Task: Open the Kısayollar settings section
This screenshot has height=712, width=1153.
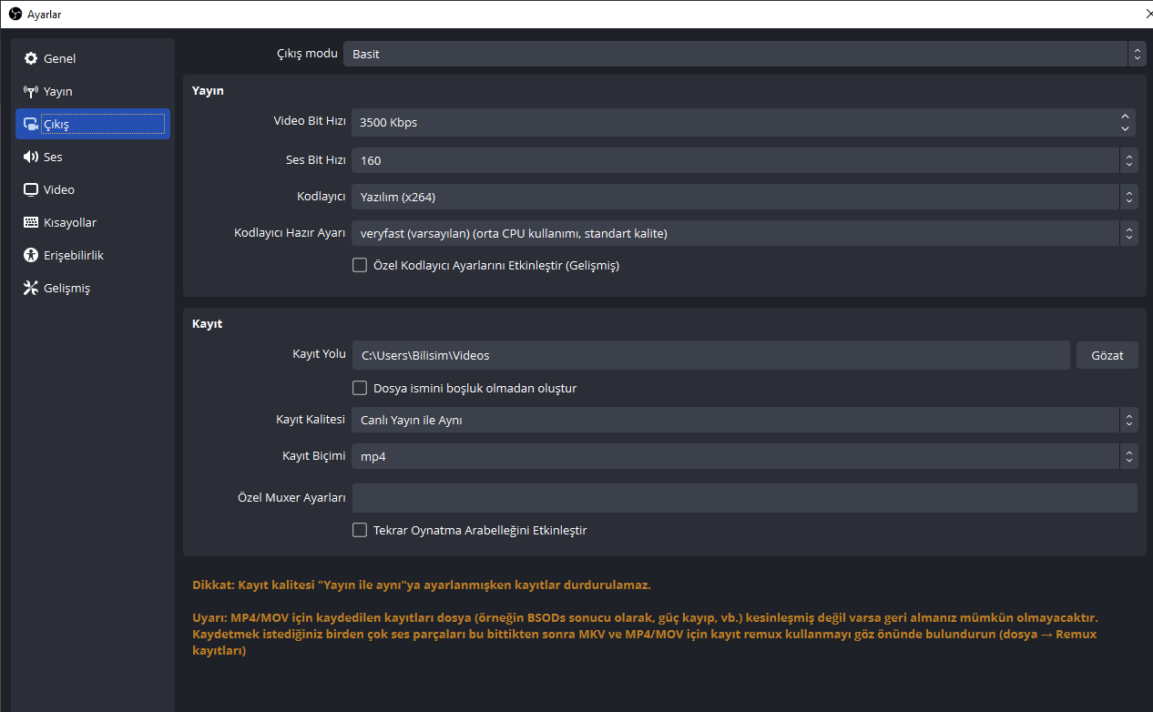Action: click(93, 222)
